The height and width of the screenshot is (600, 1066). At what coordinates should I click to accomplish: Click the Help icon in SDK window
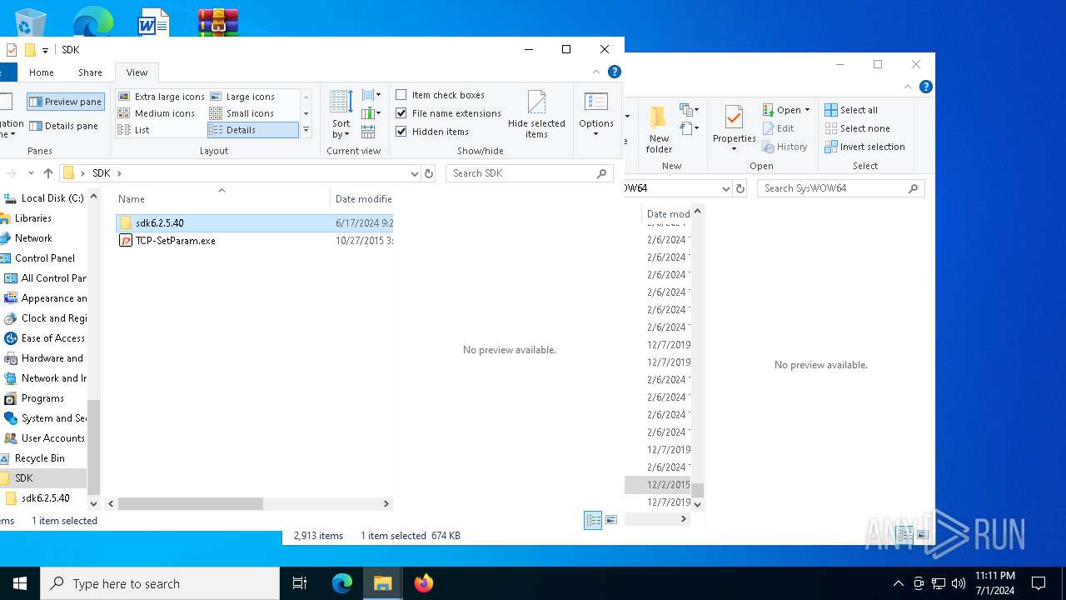[x=614, y=72]
